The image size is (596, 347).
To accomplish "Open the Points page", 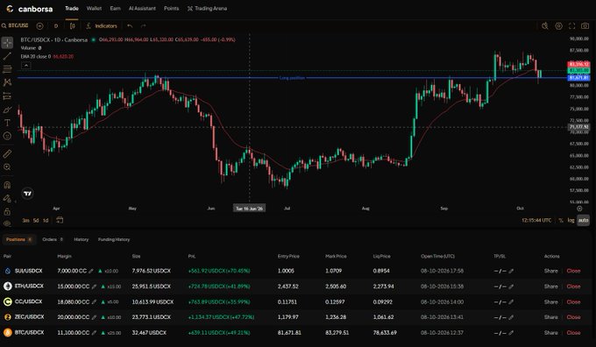I will point(172,9).
